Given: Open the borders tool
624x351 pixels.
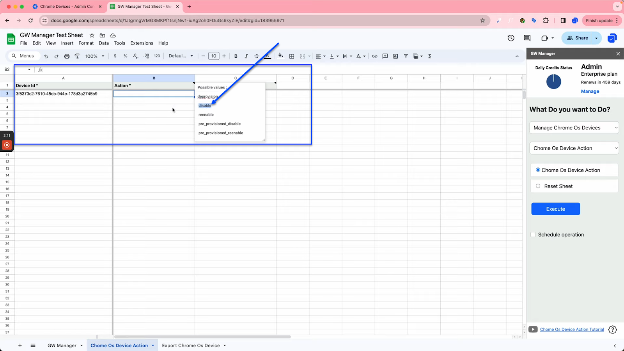Looking at the screenshot, I should [292, 56].
